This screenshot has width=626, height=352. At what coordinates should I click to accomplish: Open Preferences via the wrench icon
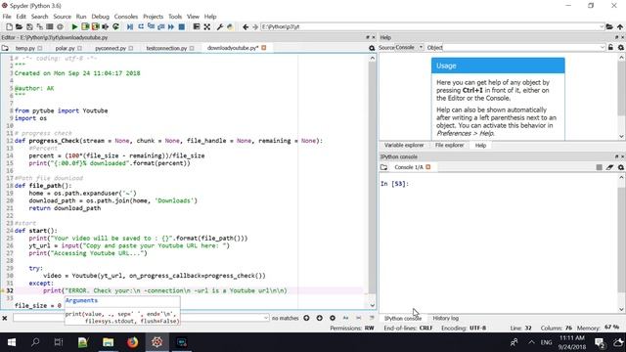click(x=220, y=26)
